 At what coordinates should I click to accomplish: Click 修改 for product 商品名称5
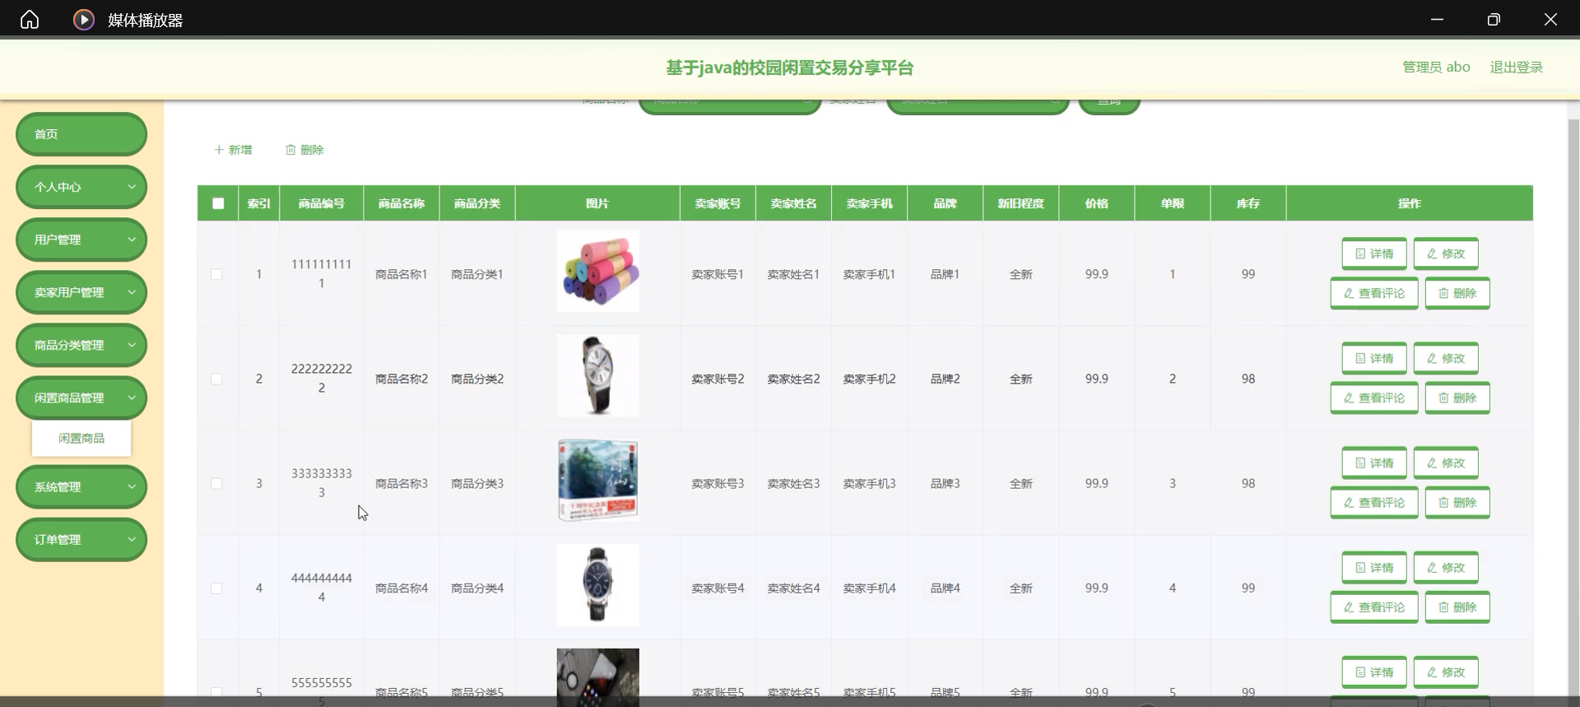click(1446, 672)
